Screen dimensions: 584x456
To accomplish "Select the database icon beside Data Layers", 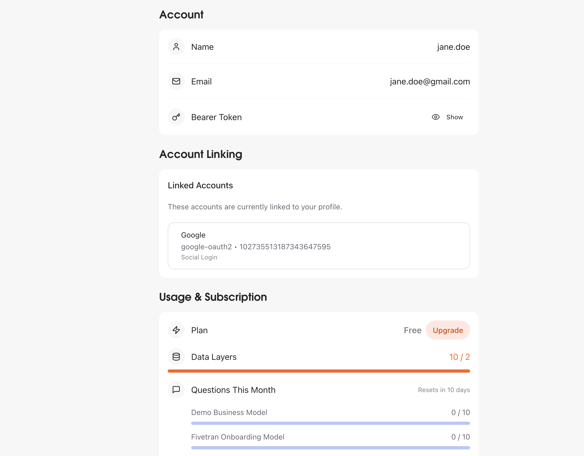I will 176,357.
